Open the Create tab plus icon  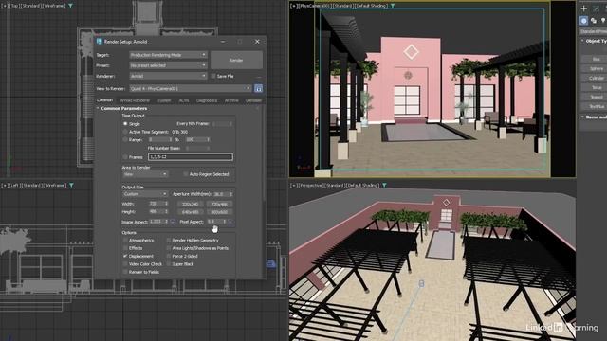coord(584,9)
